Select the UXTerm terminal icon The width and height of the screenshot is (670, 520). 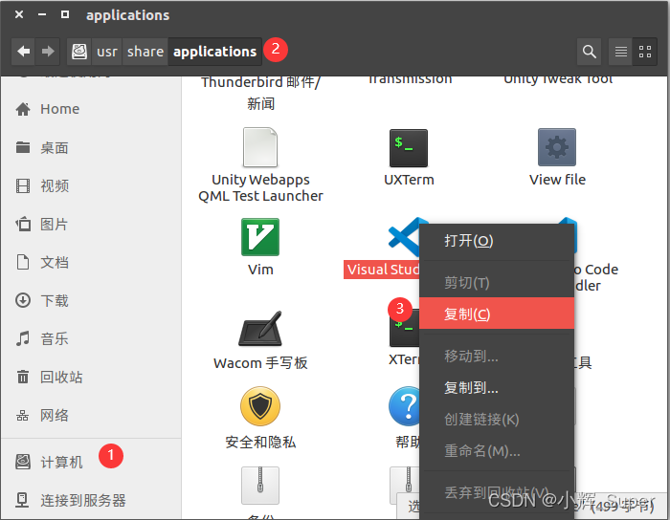tap(409, 148)
